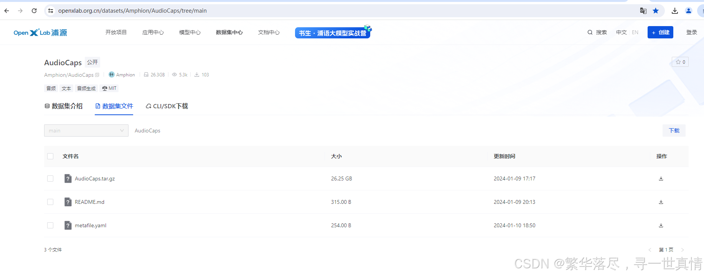The height and width of the screenshot is (276, 704).
Task: Click the translate page icon
Action: (643, 11)
